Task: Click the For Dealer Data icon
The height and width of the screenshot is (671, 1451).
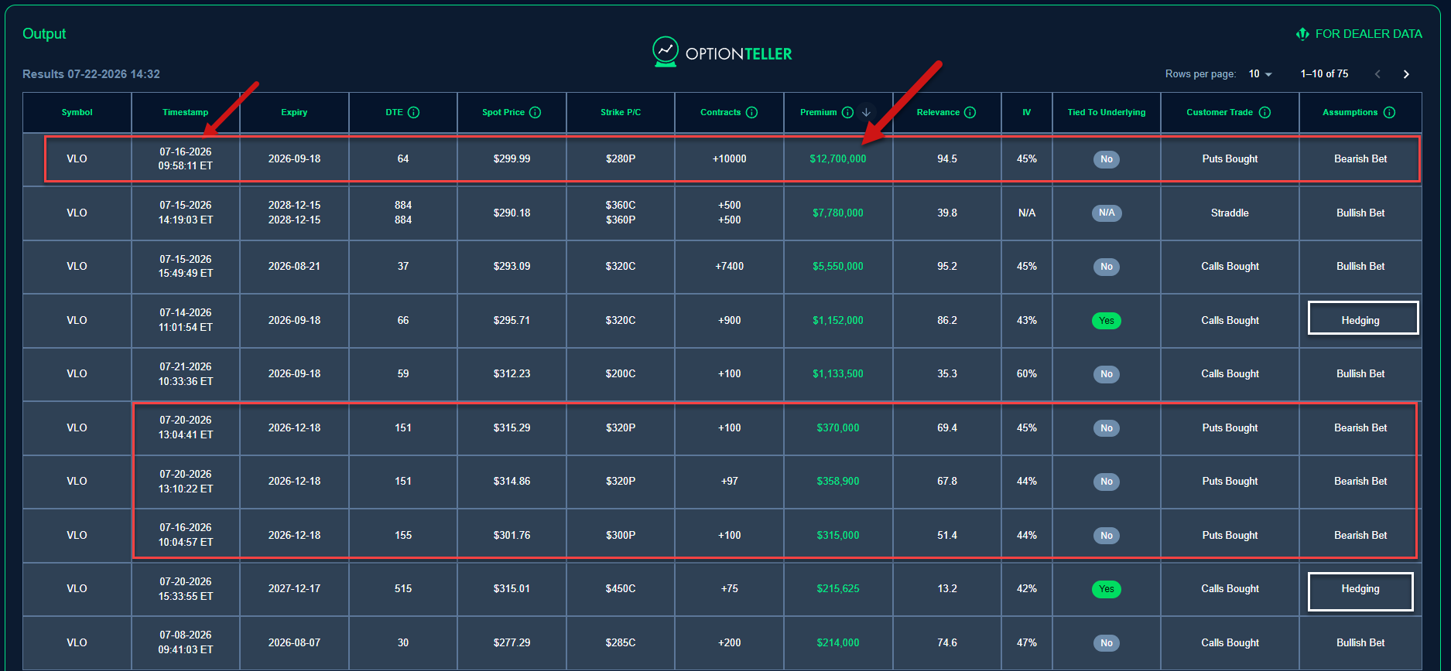Action: (1302, 34)
